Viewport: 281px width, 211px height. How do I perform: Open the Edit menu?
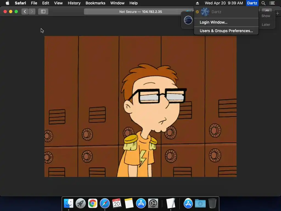46,3
